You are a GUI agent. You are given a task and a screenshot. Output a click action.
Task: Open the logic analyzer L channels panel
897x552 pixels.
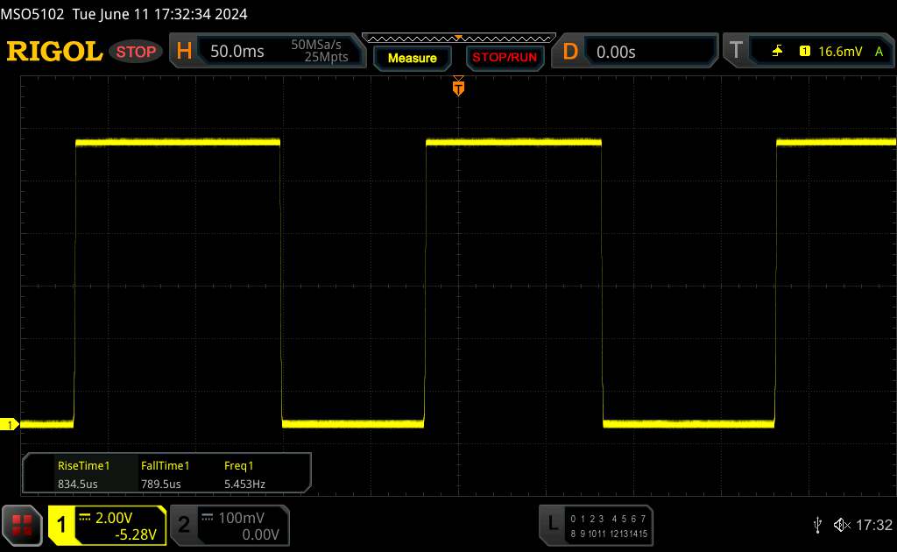596,525
